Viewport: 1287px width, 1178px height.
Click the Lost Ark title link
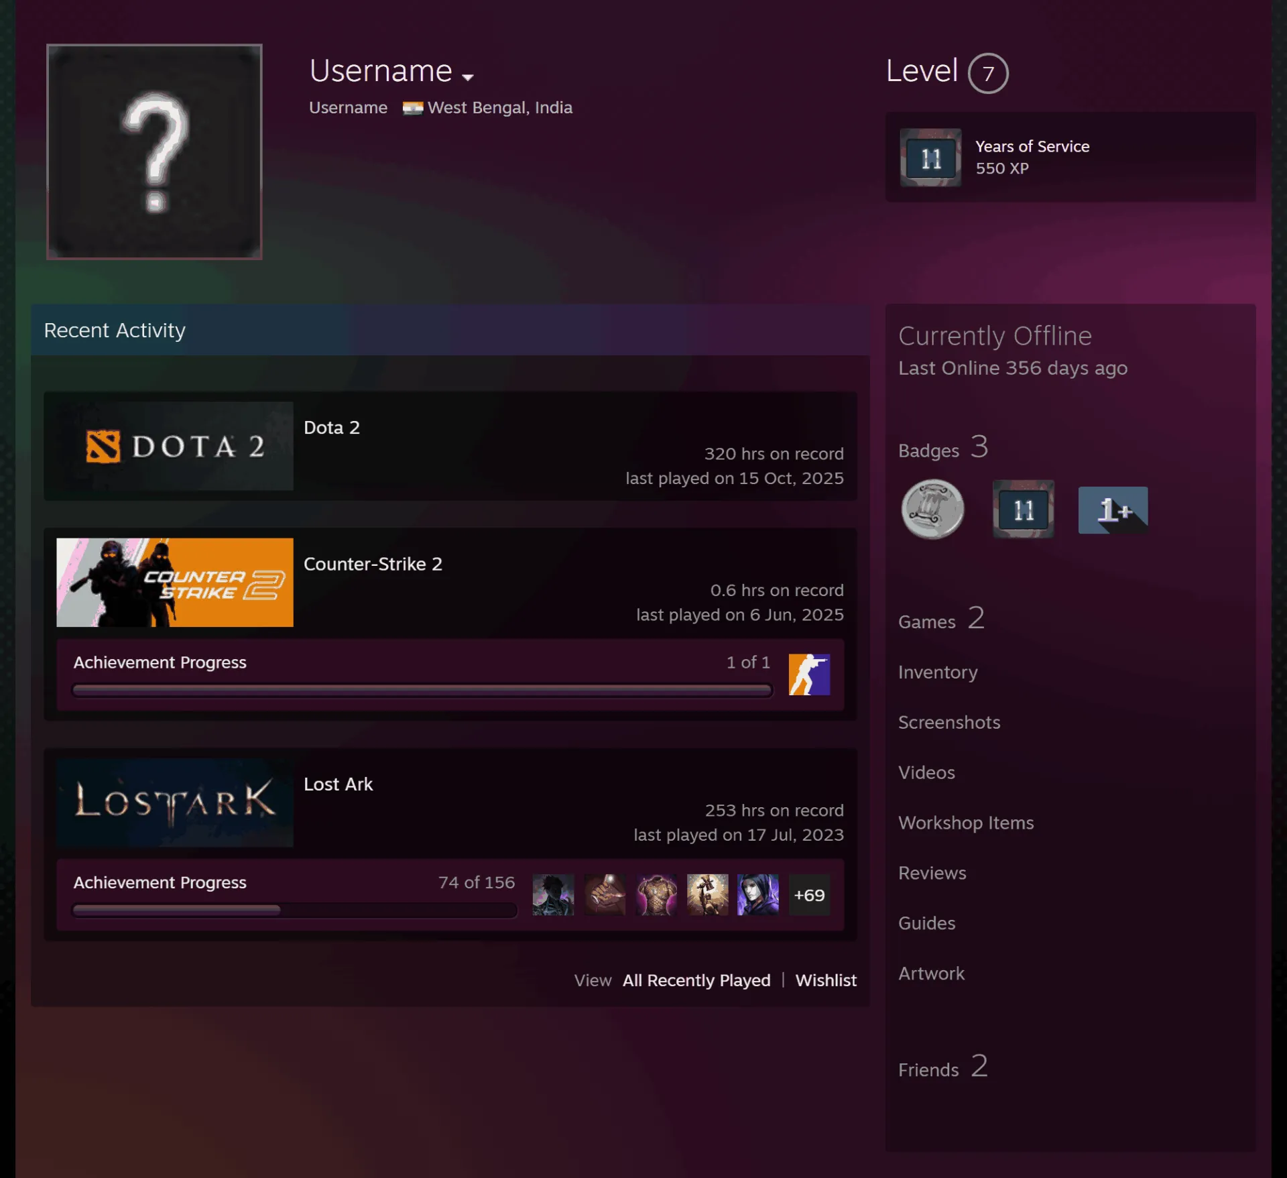click(x=338, y=784)
